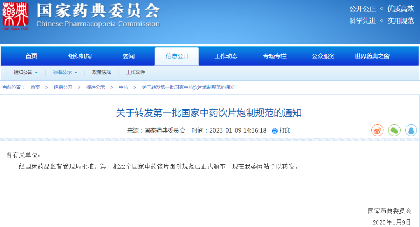The height and width of the screenshot is (227, 420).
Task: Click the 信息公开 breadcrumb link
Action: pos(63,87)
